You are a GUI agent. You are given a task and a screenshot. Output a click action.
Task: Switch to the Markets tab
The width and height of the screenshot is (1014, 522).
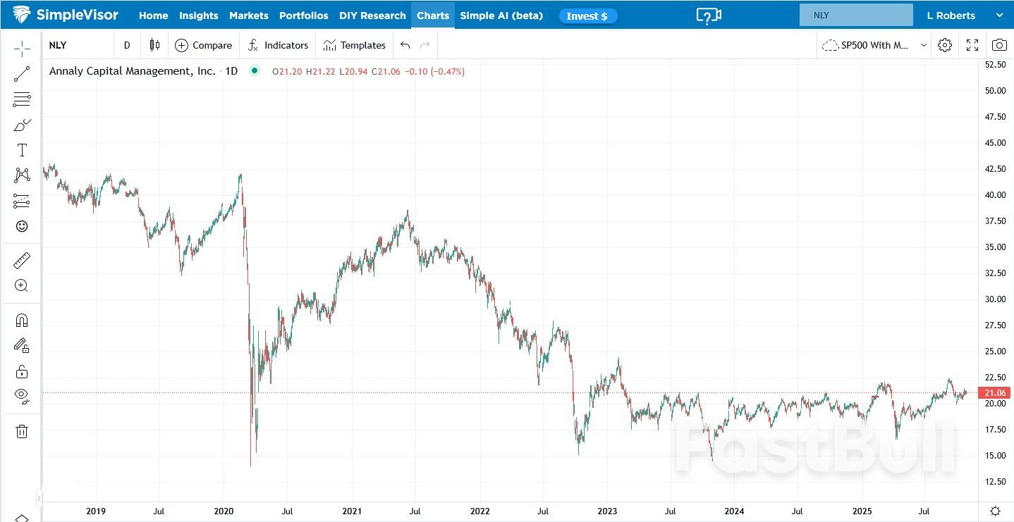point(248,15)
